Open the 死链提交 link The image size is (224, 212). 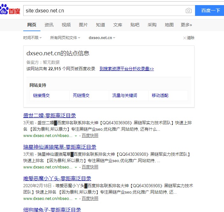point(81,95)
